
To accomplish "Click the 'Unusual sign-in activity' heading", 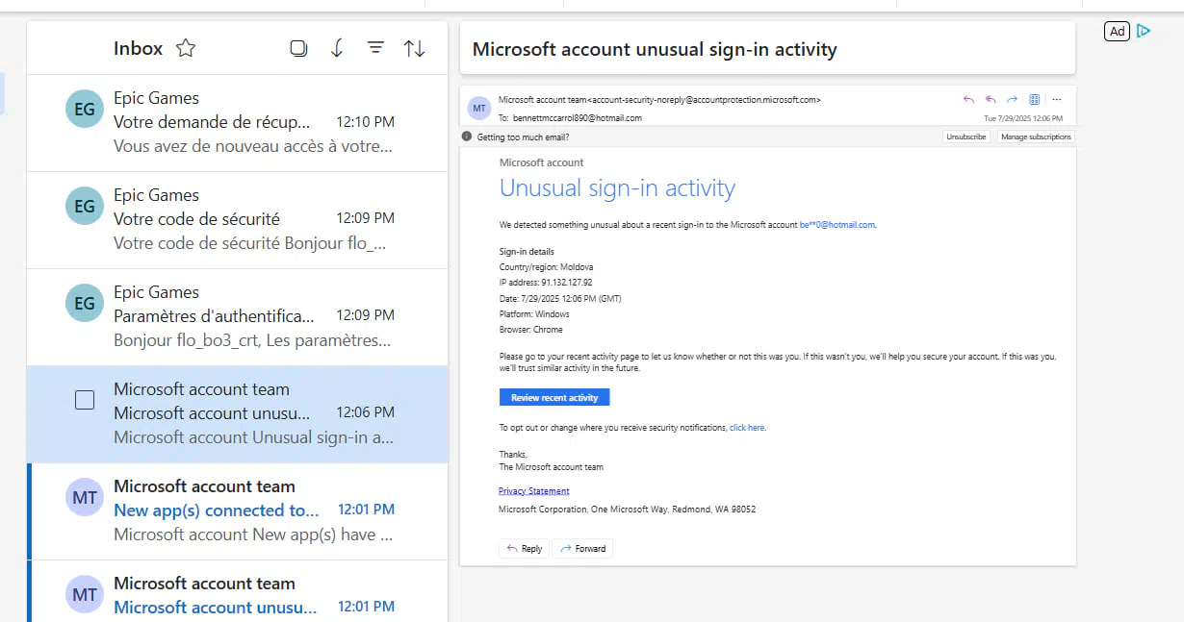I will (617, 188).
